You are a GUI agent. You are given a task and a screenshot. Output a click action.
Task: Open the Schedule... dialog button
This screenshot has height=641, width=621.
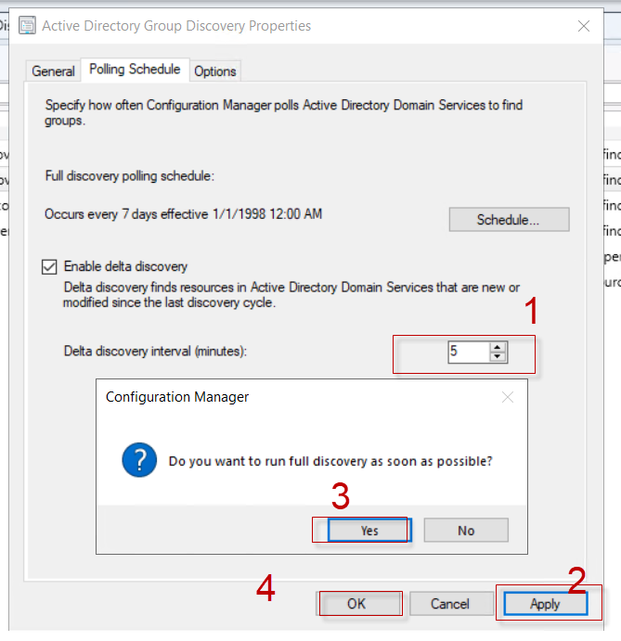pyautogui.click(x=509, y=220)
